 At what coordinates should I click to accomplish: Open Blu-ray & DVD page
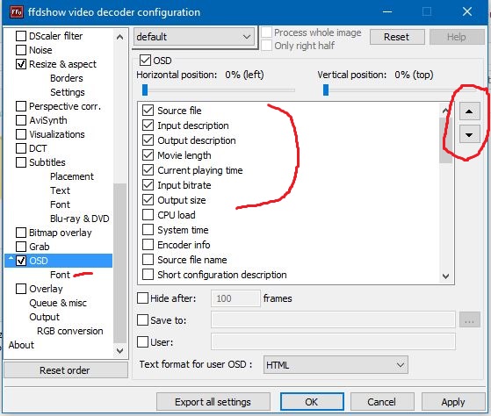pos(80,219)
